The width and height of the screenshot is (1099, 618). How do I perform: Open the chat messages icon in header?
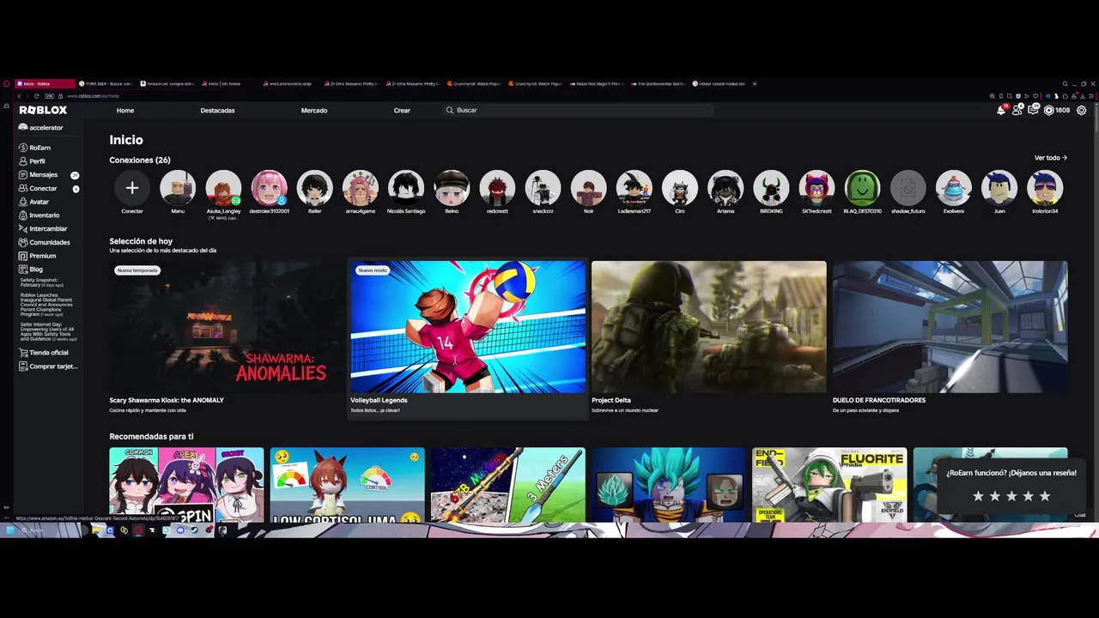(1034, 110)
